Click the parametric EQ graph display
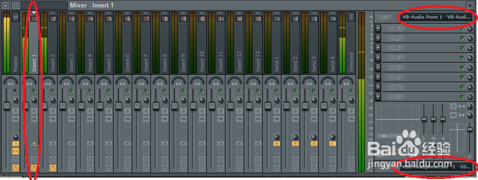Screen dimensions: 478x180 click(x=398, y=120)
